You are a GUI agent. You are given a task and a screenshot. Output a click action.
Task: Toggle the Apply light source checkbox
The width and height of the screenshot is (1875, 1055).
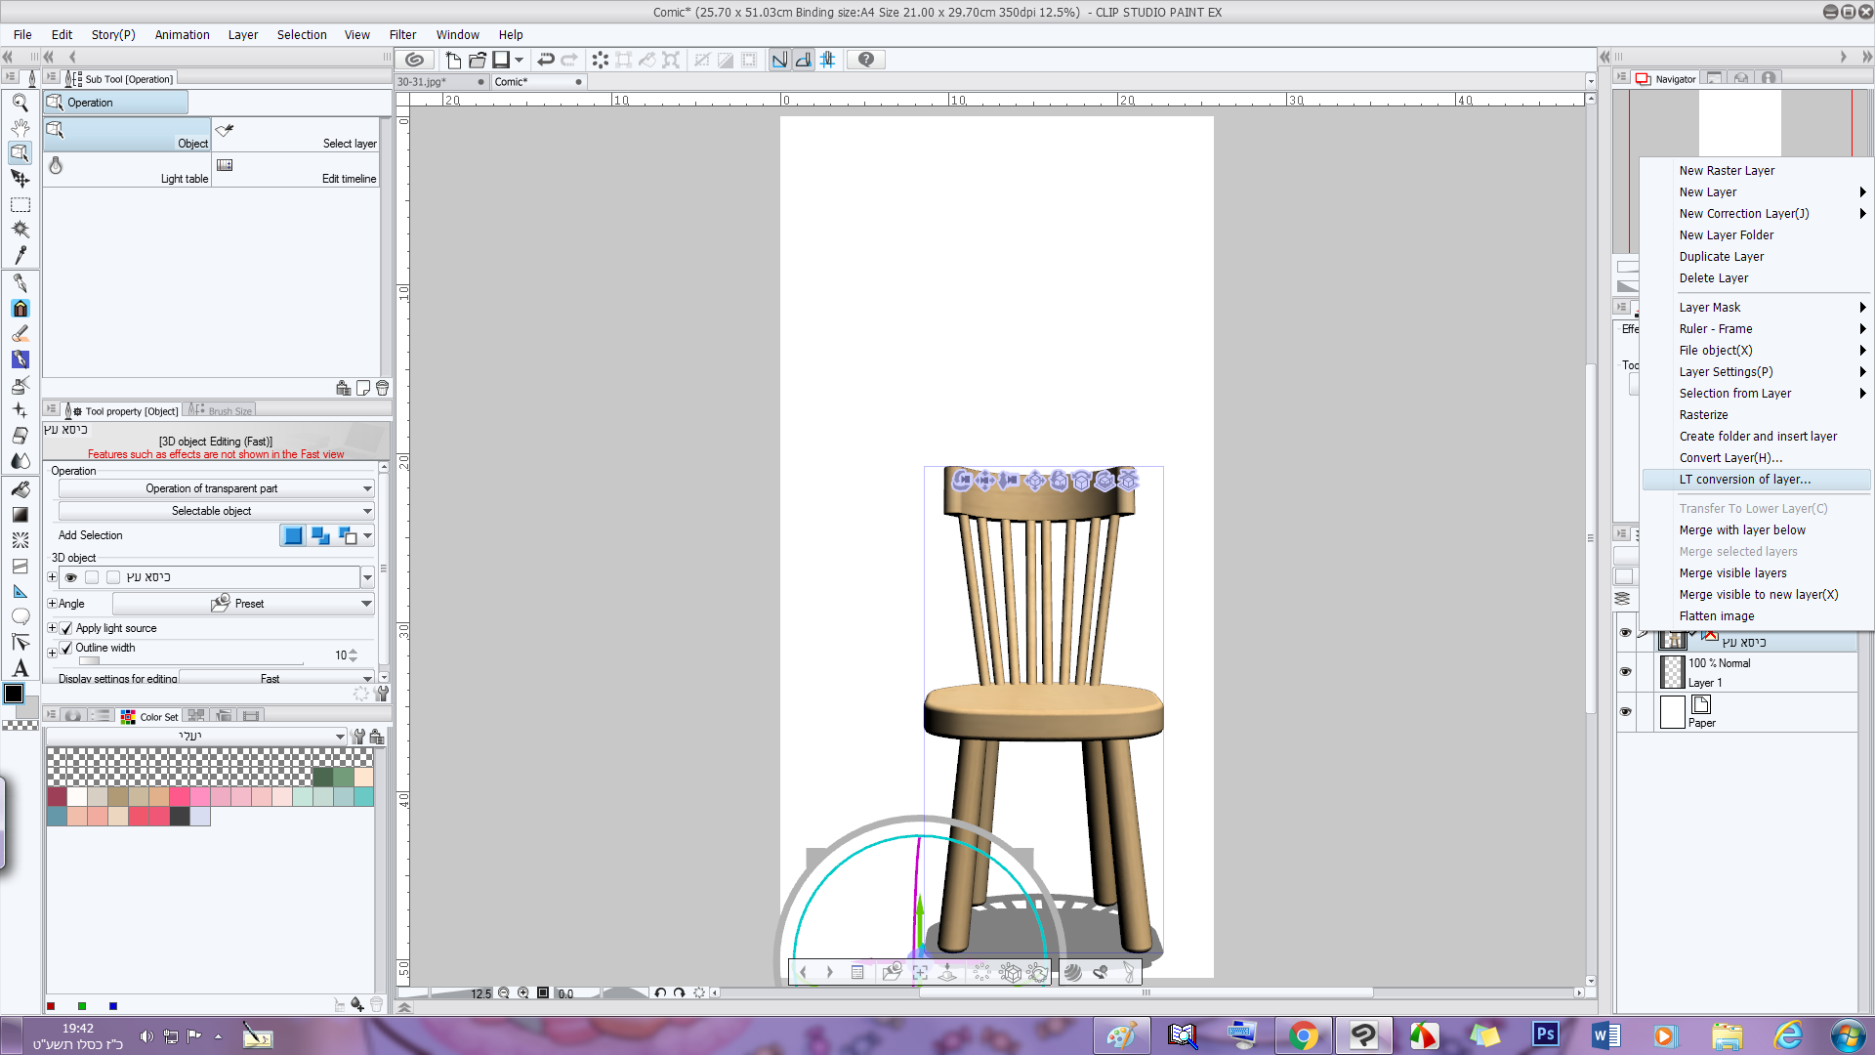(x=66, y=628)
